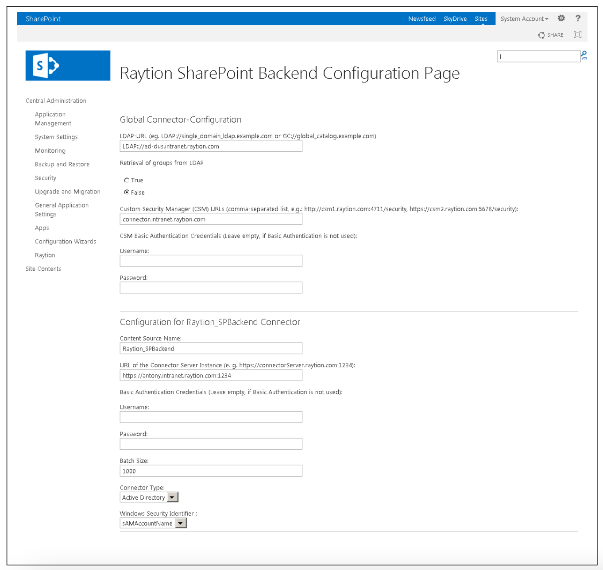Open SkyDrive from the top bar
Screen dimensions: 603x570
(455, 19)
